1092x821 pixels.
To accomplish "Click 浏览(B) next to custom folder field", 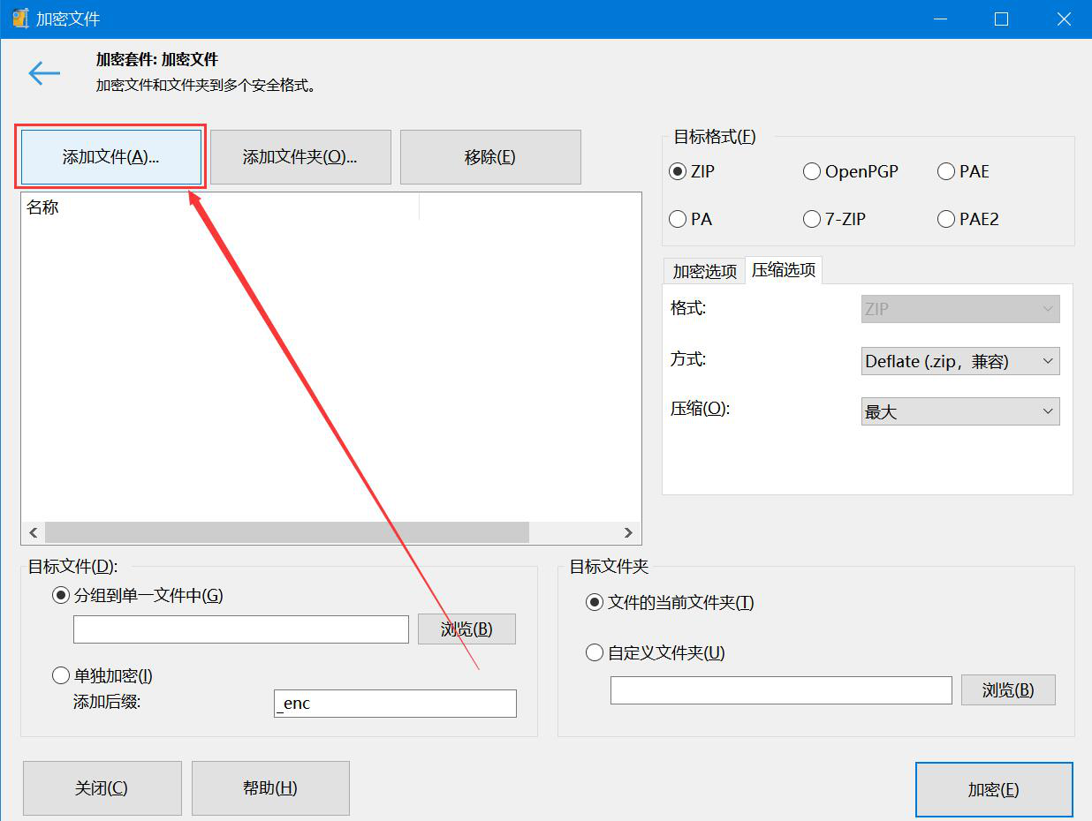I will [x=1008, y=690].
